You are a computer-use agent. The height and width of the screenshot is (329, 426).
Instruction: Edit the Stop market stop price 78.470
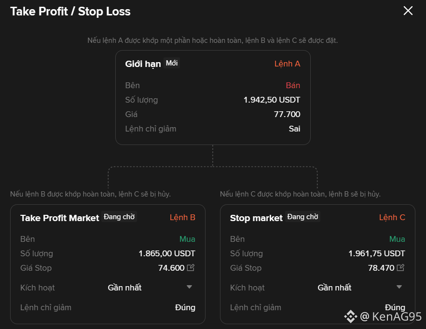[x=400, y=267]
